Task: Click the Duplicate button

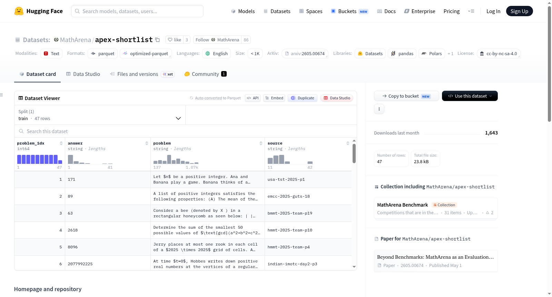Action: (x=303, y=98)
